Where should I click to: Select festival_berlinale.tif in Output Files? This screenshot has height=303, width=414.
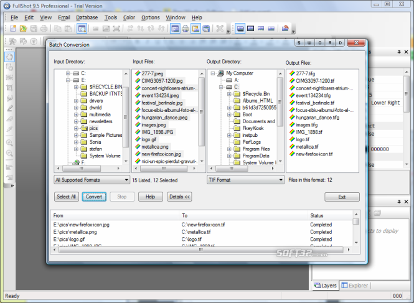pos(315,103)
